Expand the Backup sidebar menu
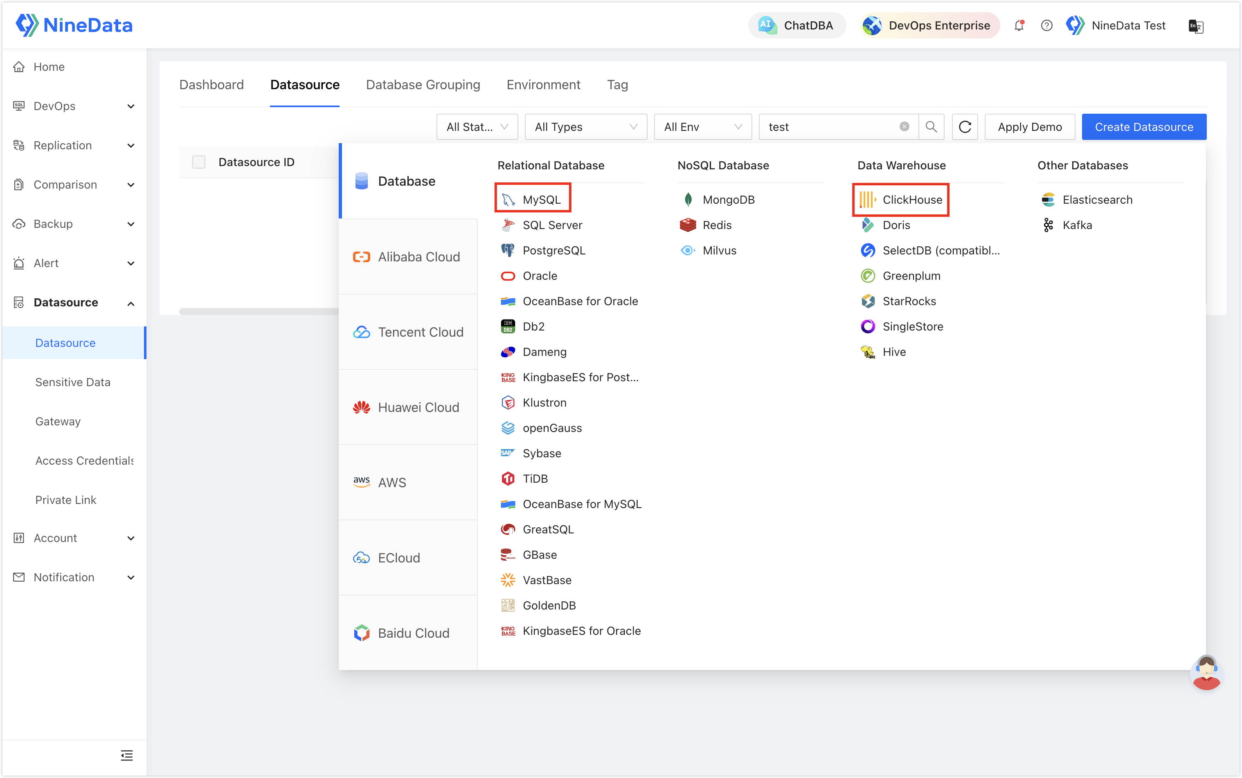 click(x=74, y=224)
